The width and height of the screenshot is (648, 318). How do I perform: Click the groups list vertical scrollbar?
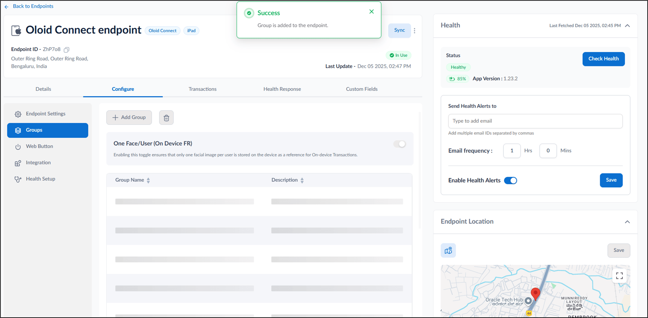(420, 170)
